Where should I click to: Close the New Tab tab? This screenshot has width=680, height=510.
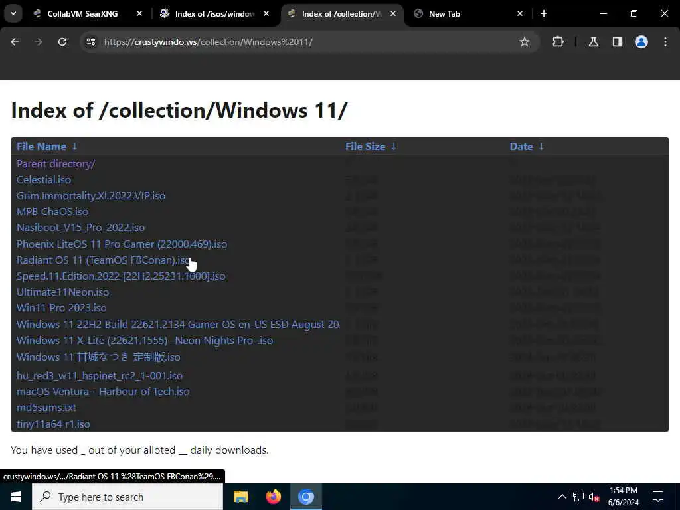pos(520,14)
